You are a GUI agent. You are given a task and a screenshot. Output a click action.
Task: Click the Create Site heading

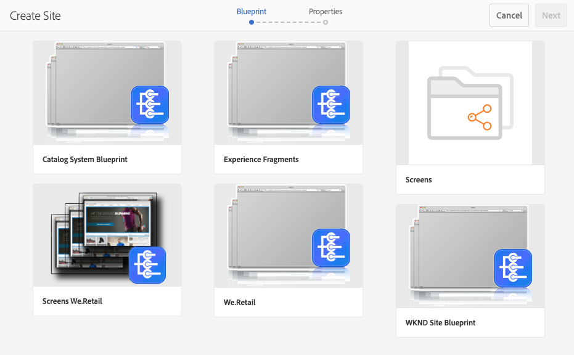pyautogui.click(x=35, y=16)
